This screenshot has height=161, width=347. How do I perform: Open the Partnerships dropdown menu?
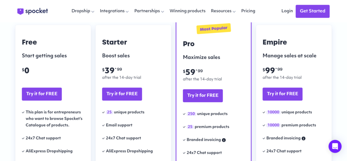coord(149,11)
